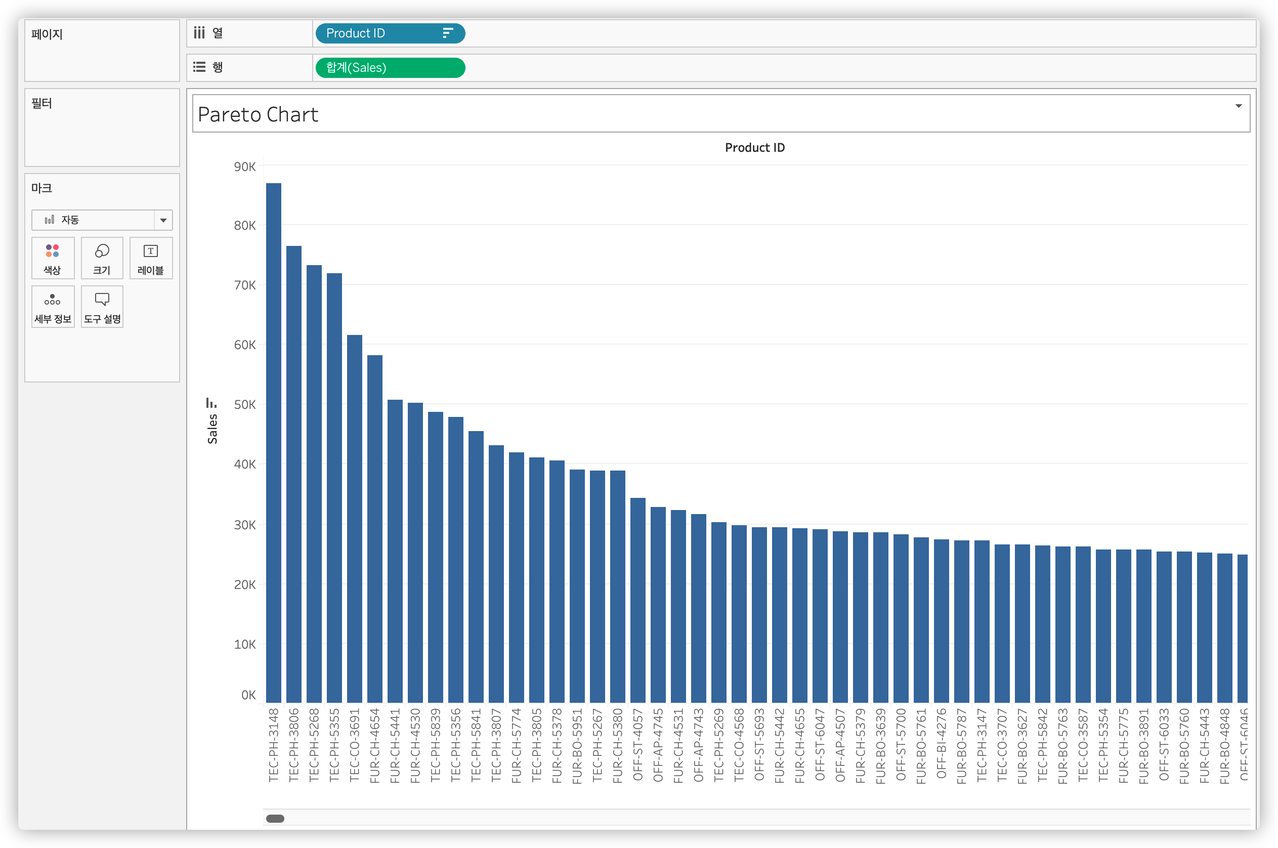Click the bar for TEC-CO-3691

pyautogui.click(x=354, y=518)
